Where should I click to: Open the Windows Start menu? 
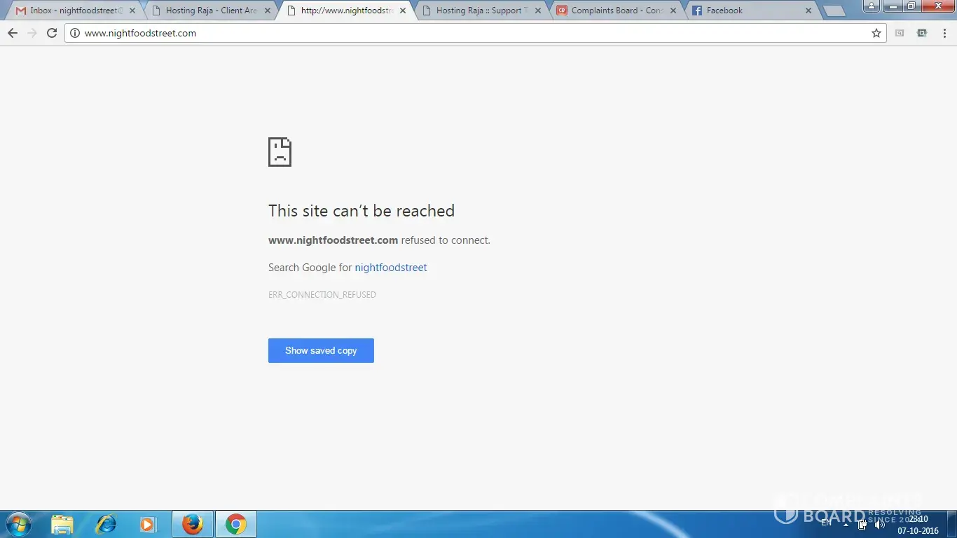[18, 524]
